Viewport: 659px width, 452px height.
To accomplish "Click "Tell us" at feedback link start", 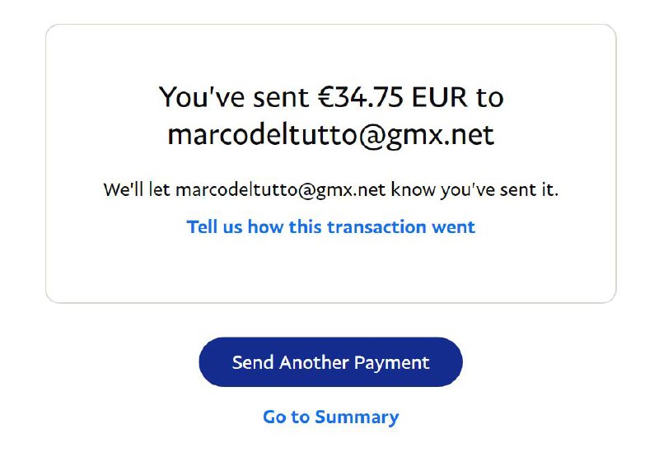I will (x=215, y=226).
